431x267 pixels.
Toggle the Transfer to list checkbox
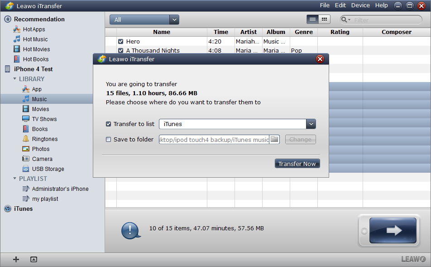click(x=108, y=124)
